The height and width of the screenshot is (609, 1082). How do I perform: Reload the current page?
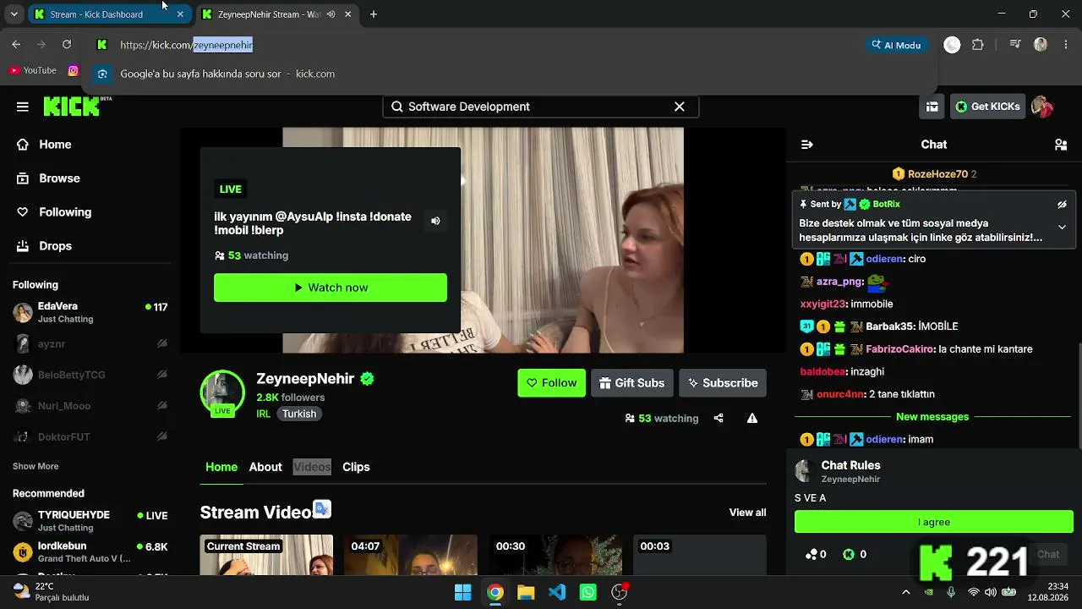click(x=67, y=45)
